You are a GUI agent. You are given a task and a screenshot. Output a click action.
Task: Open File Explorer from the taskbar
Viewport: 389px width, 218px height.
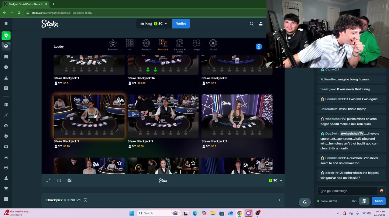point(213,213)
